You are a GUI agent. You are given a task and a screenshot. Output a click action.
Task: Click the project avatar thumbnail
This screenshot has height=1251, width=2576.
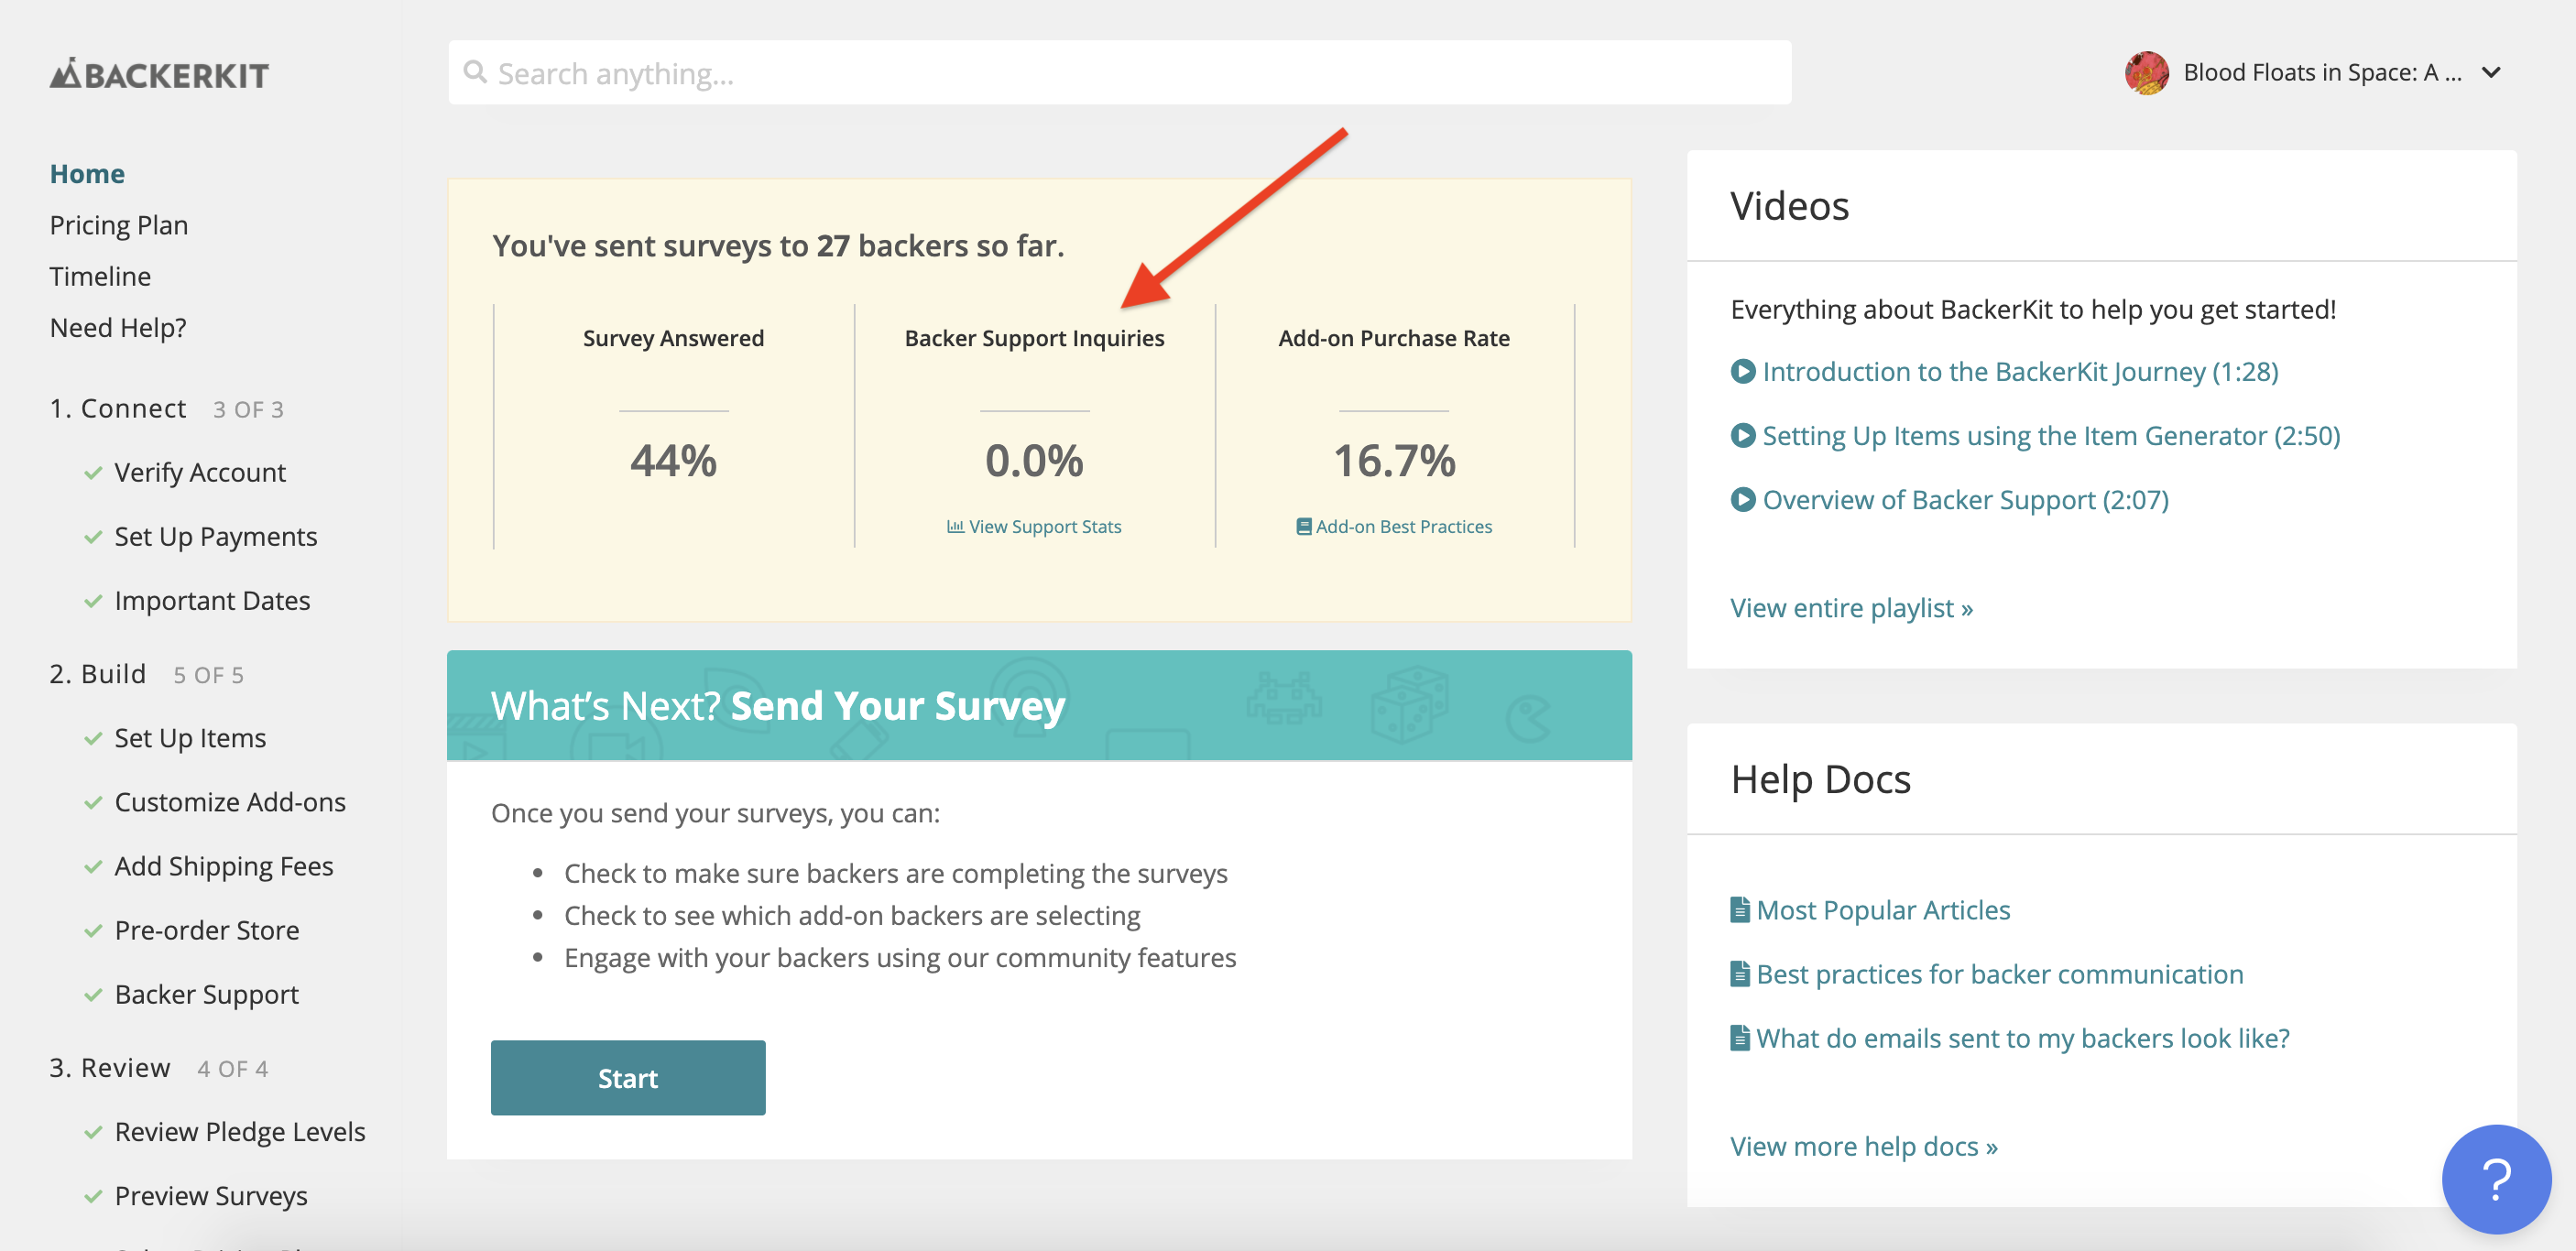coord(2146,73)
